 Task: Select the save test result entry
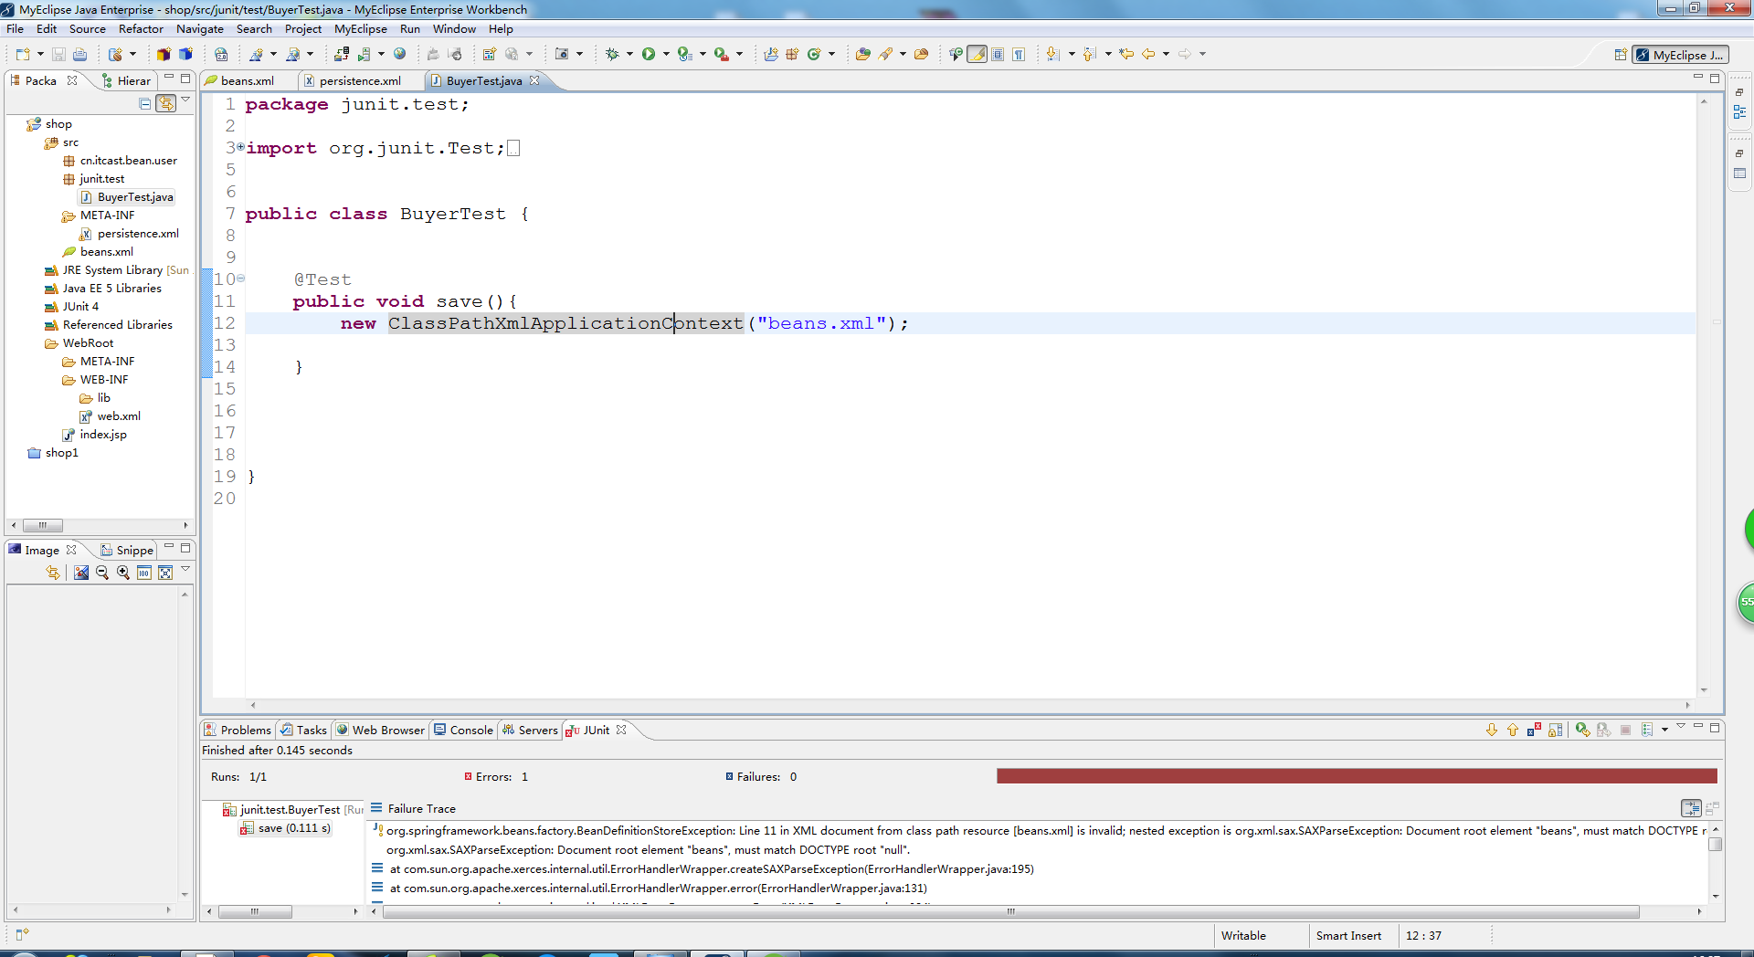[286, 828]
